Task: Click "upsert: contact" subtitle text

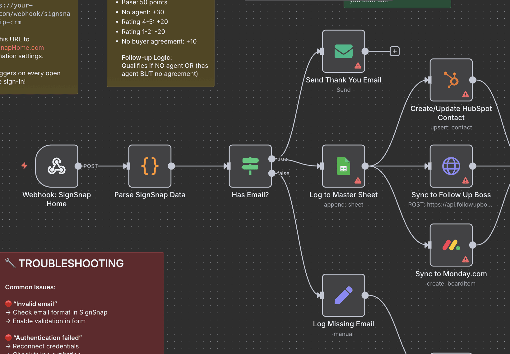Action: tap(451, 128)
